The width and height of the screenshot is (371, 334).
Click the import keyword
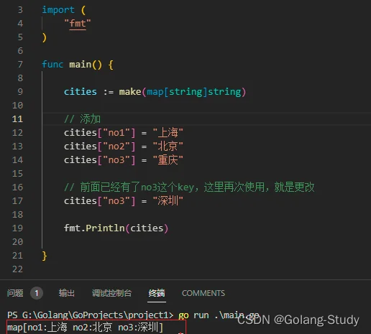click(58, 10)
